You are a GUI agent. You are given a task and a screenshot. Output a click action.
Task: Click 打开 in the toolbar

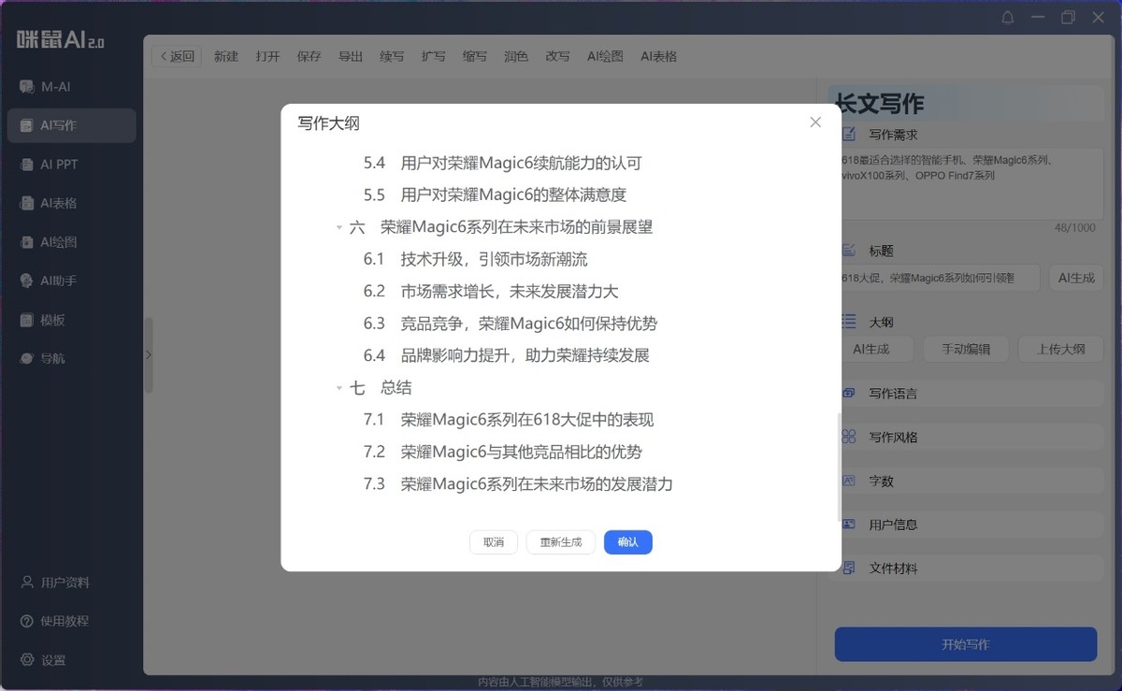(267, 56)
